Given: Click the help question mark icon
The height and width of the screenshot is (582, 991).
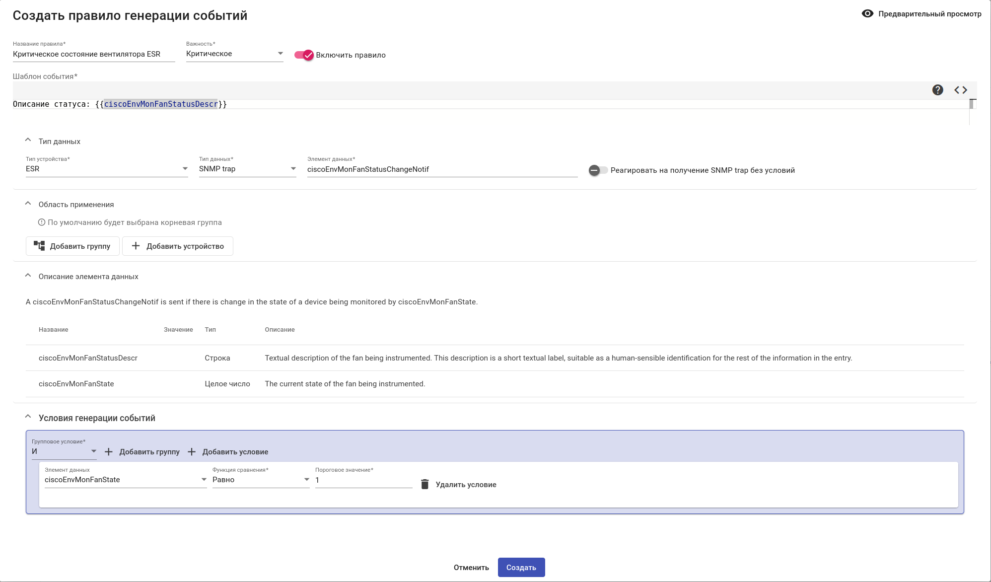Looking at the screenshot, I should tap(937, 90).
